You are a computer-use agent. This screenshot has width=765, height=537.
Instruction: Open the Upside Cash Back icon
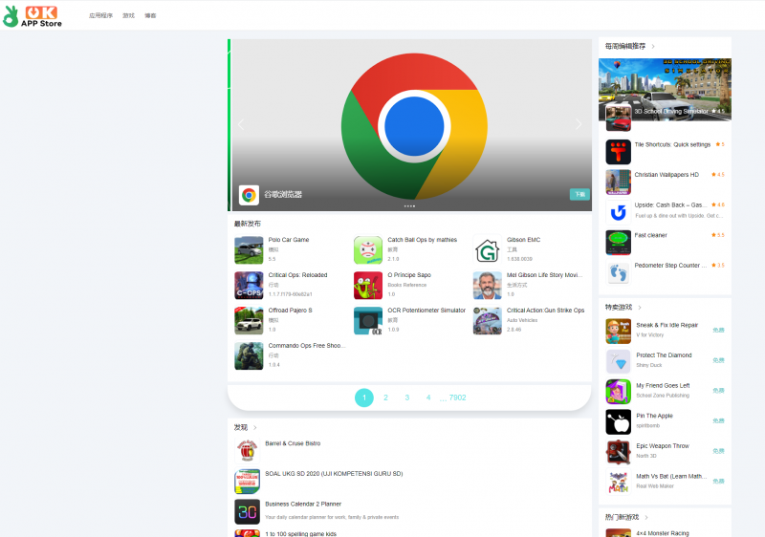point(618,212)
